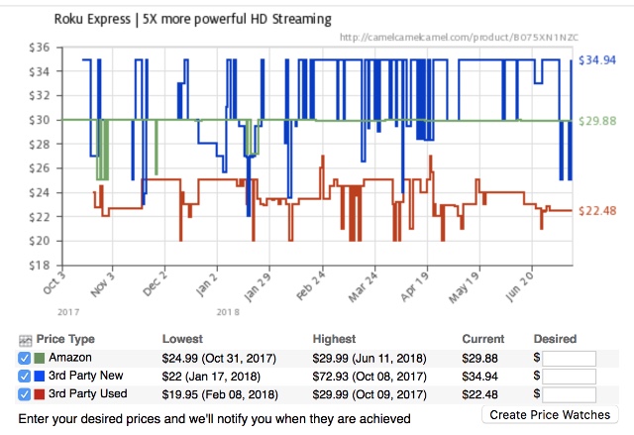Select 3rd Party New highest $72.93 (Oct 08, 2017)

point(370,377)
